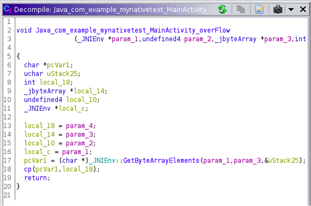The width and height of the screenshot is (311, 206).
Task: Click pcVar1 argument in the cp call
Action: pyautogui.click(x=47, y=169)
